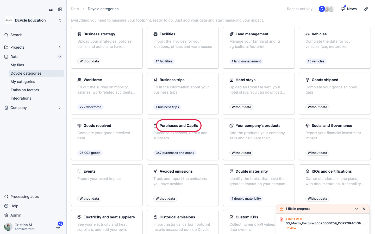Click the Data database icon
This screenshot has height=234, width=375.
coord(6,57)
